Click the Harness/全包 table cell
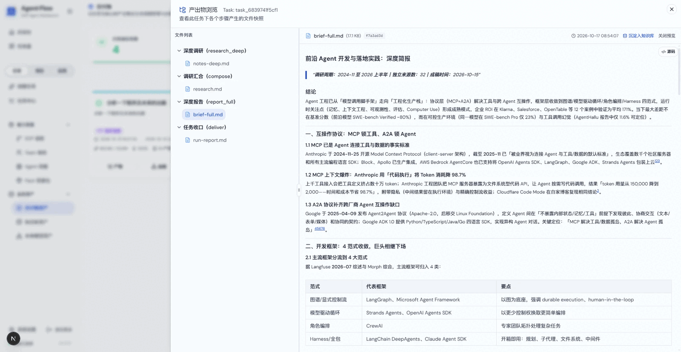681x352 pixels. pyautogui.click(x=334, y=339)
